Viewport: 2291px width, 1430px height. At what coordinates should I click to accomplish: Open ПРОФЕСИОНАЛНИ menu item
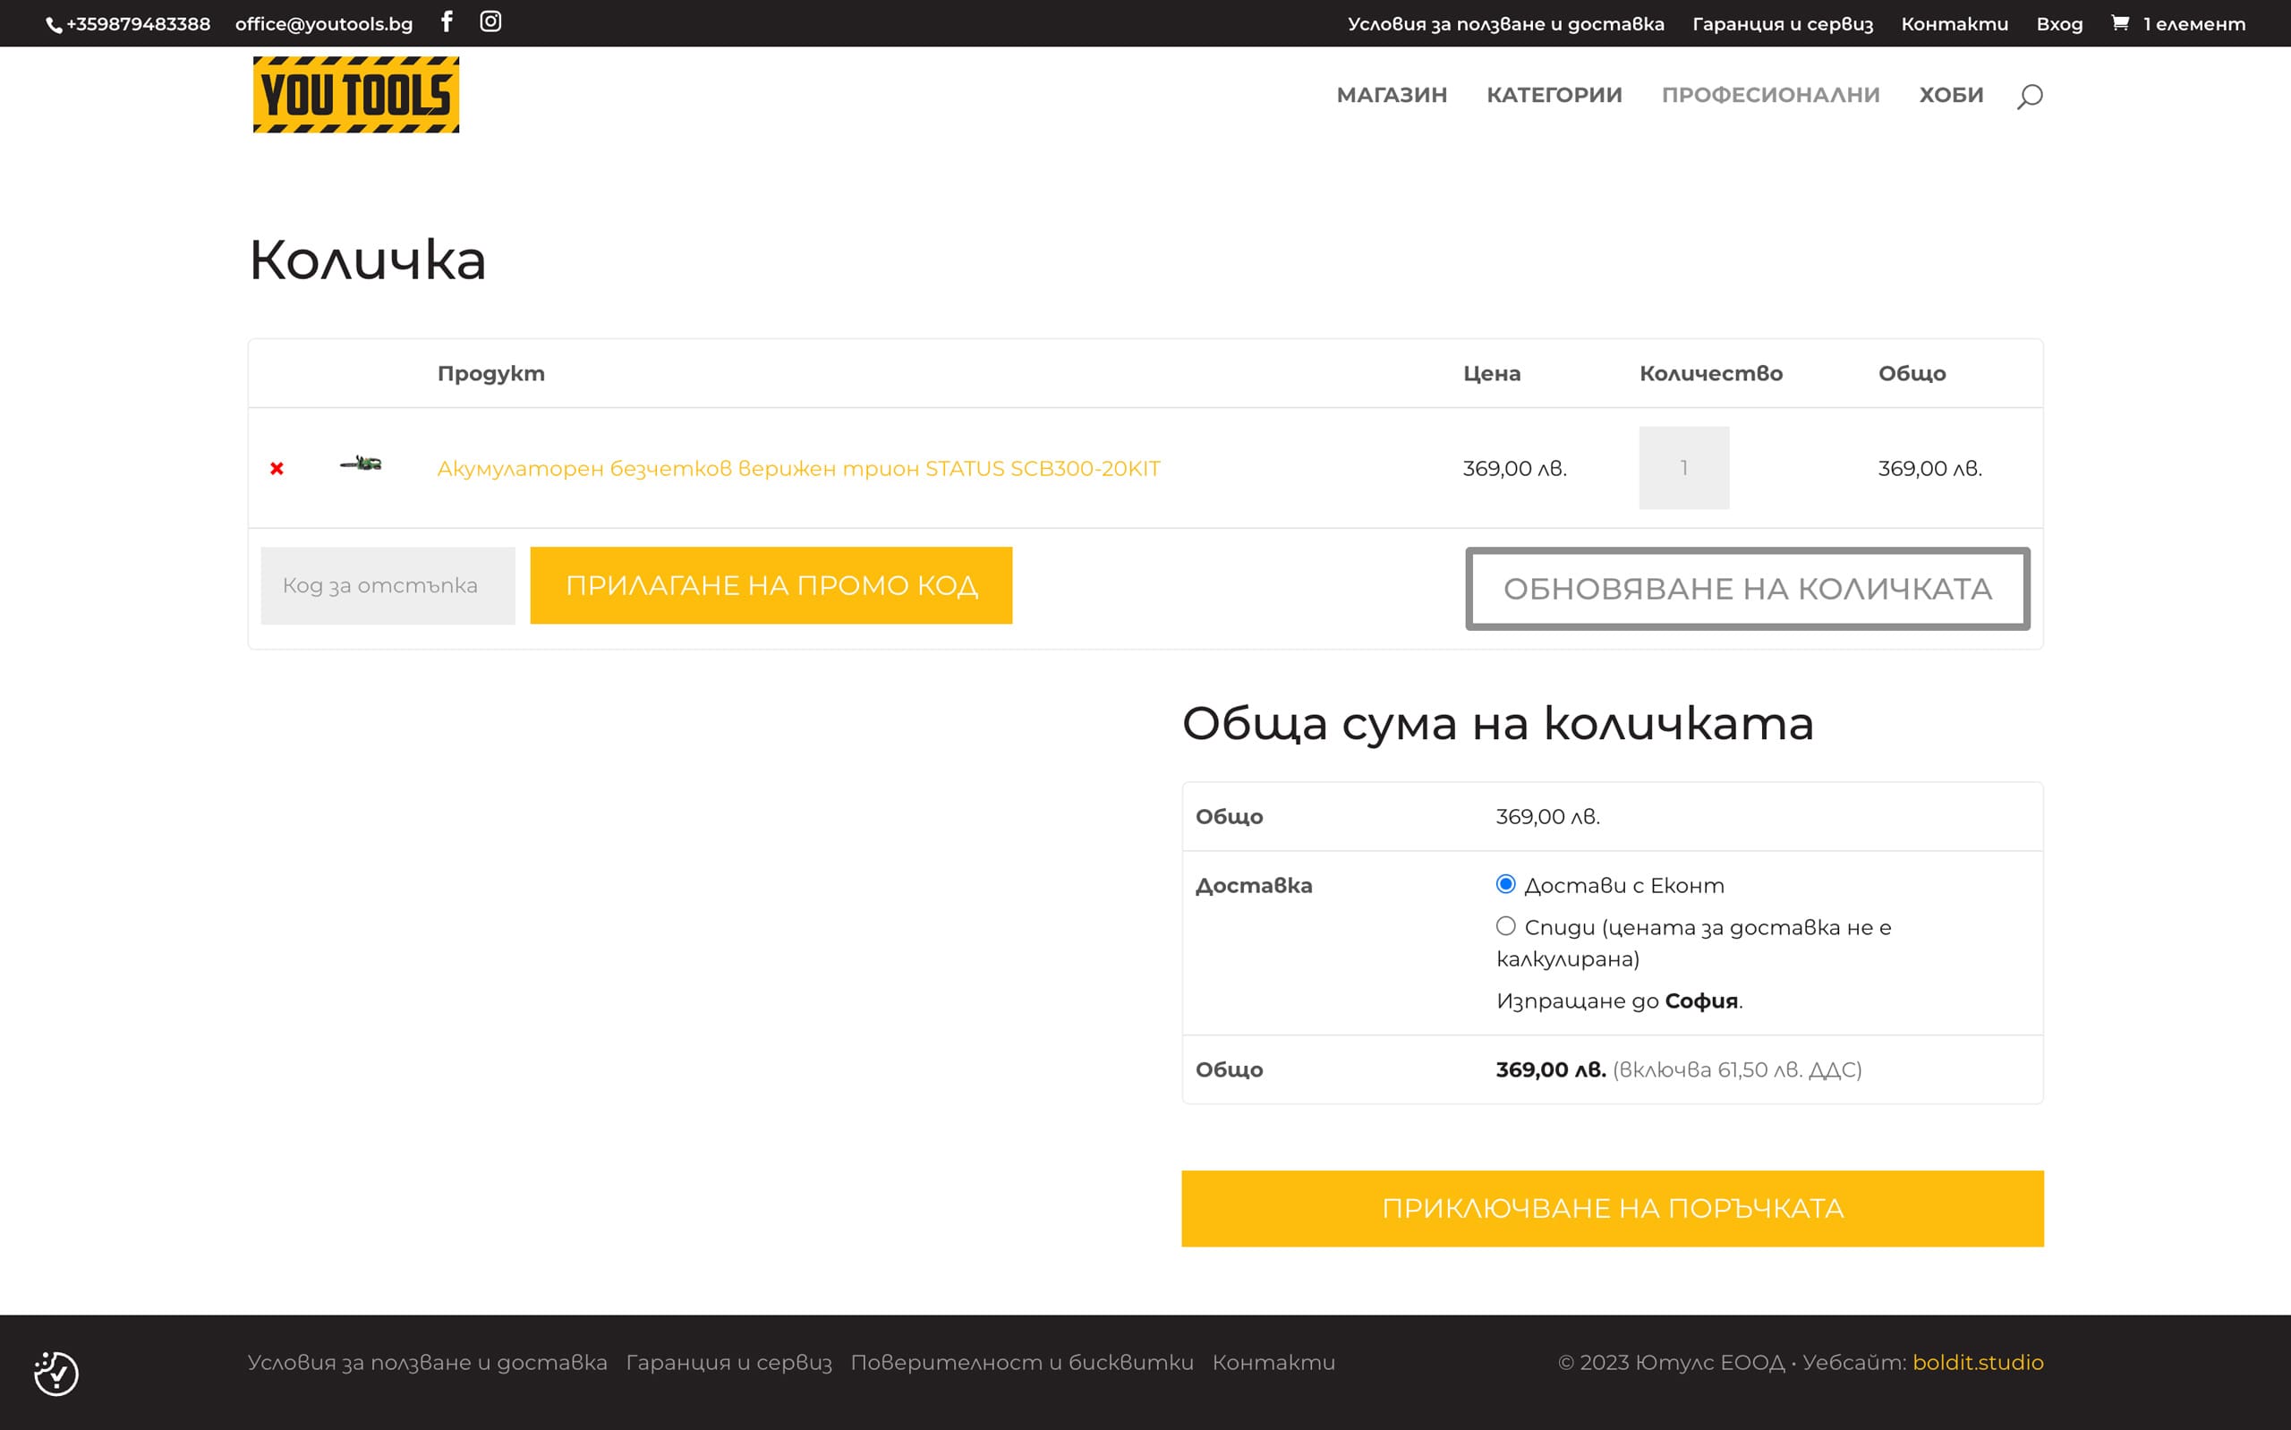[1770, 96]
